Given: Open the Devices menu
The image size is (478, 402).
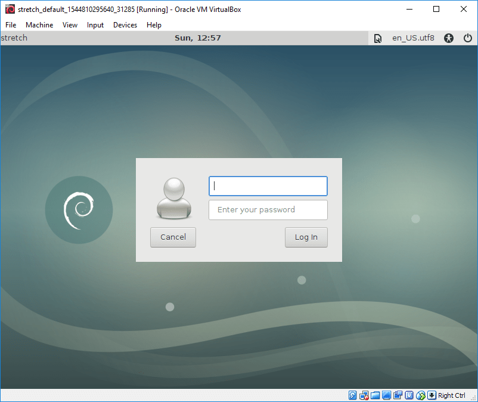Looking at the screenshot, I should (x=125, y=25).
